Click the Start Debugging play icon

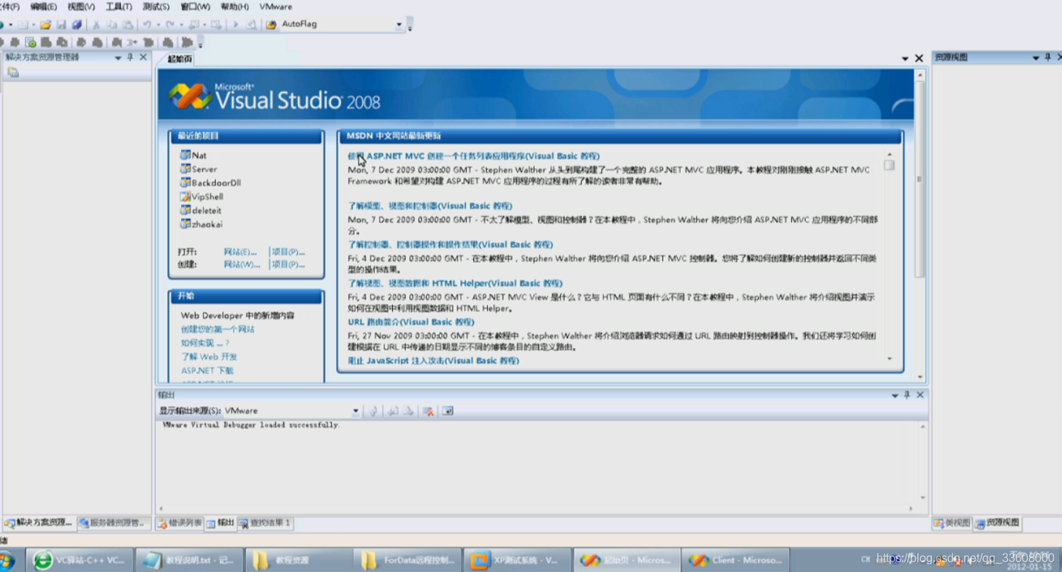tap(236, 24)
